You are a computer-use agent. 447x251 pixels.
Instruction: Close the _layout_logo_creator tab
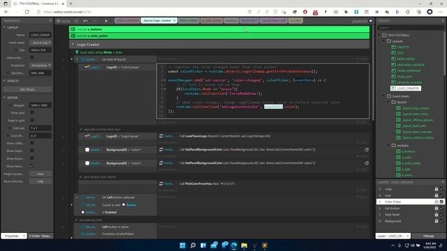coord(174,20)
